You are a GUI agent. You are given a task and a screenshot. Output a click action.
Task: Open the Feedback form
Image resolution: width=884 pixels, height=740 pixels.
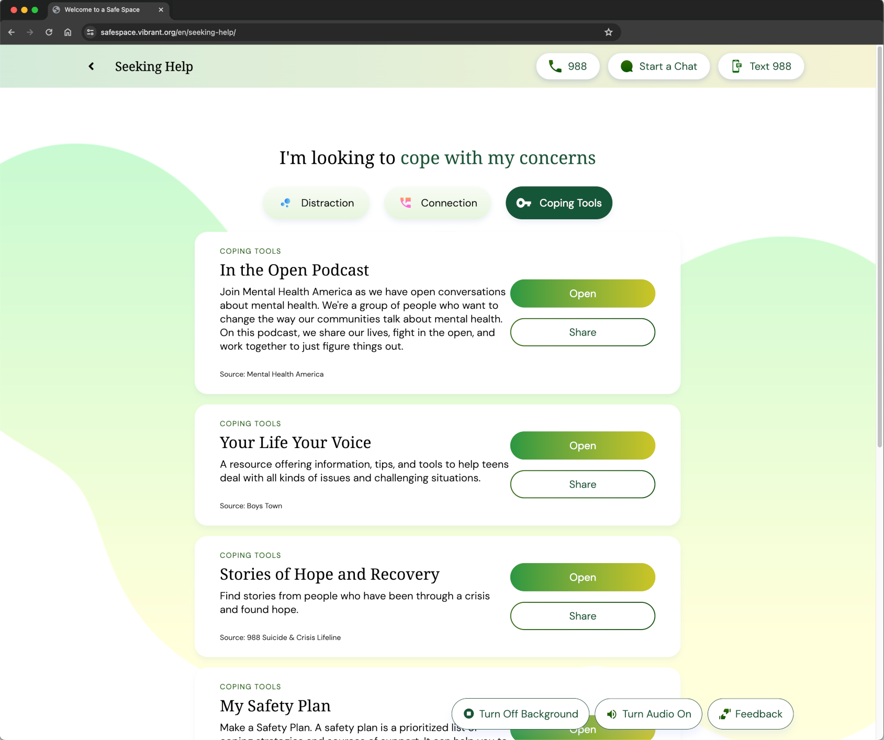coord(750,714)
